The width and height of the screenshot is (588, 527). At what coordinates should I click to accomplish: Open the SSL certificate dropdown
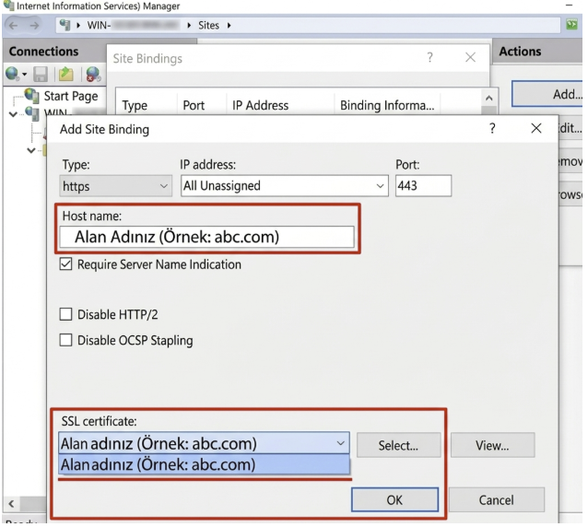tap(204, 443)
